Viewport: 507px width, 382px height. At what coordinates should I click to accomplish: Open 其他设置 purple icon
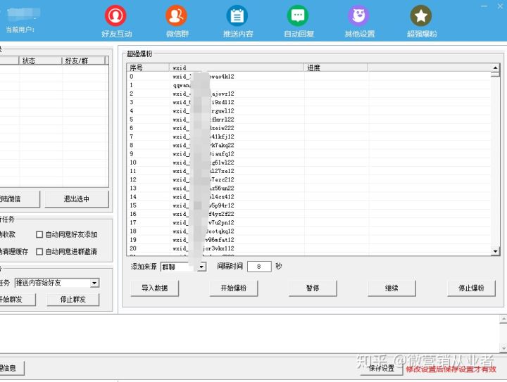click(359, 15)
